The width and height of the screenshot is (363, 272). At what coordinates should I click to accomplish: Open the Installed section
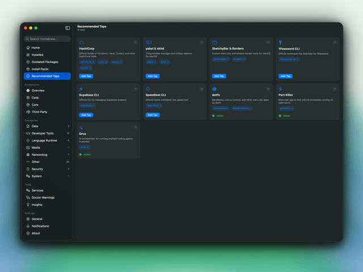point(47,55)
